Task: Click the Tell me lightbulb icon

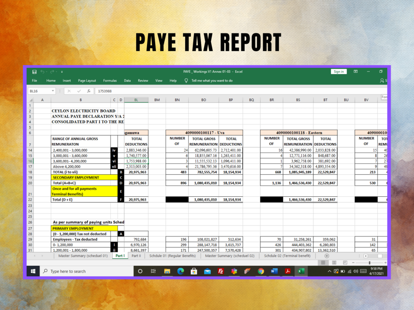Action: (x=186, y=81)
